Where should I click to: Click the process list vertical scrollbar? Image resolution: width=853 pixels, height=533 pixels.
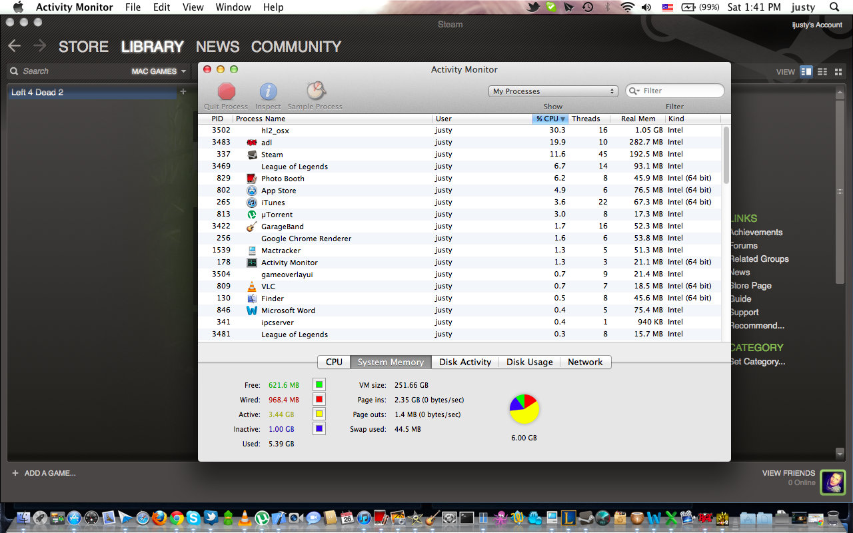tap(726, 155)
